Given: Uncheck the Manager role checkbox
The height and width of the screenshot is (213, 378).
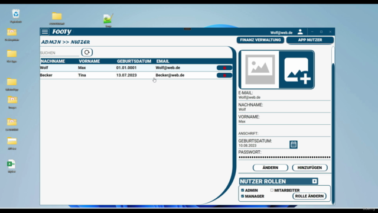Looking at the screenshot, I should [243, 196].
